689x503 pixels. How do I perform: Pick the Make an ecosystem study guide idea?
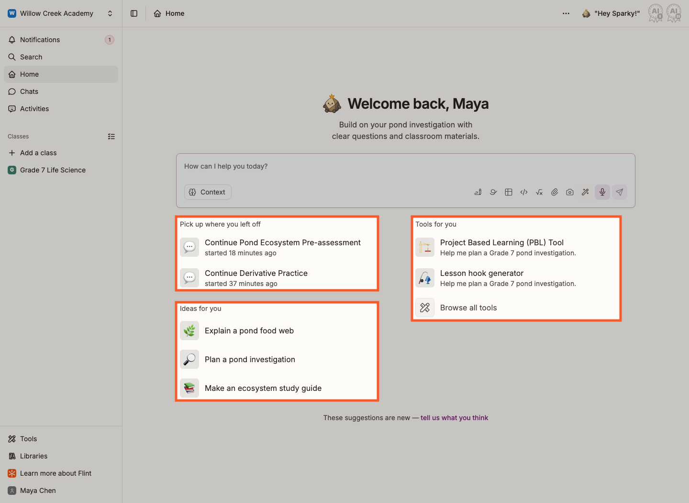point(277,388)
